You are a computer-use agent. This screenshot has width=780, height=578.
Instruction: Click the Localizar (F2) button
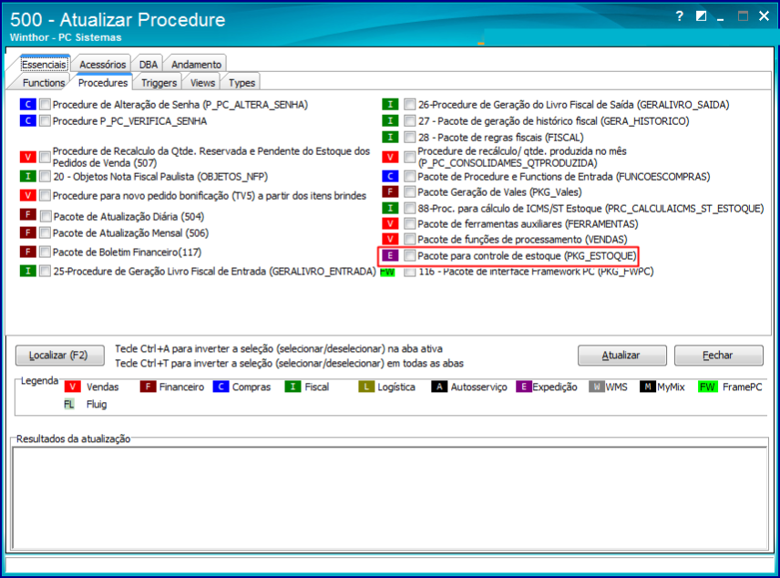60,355
